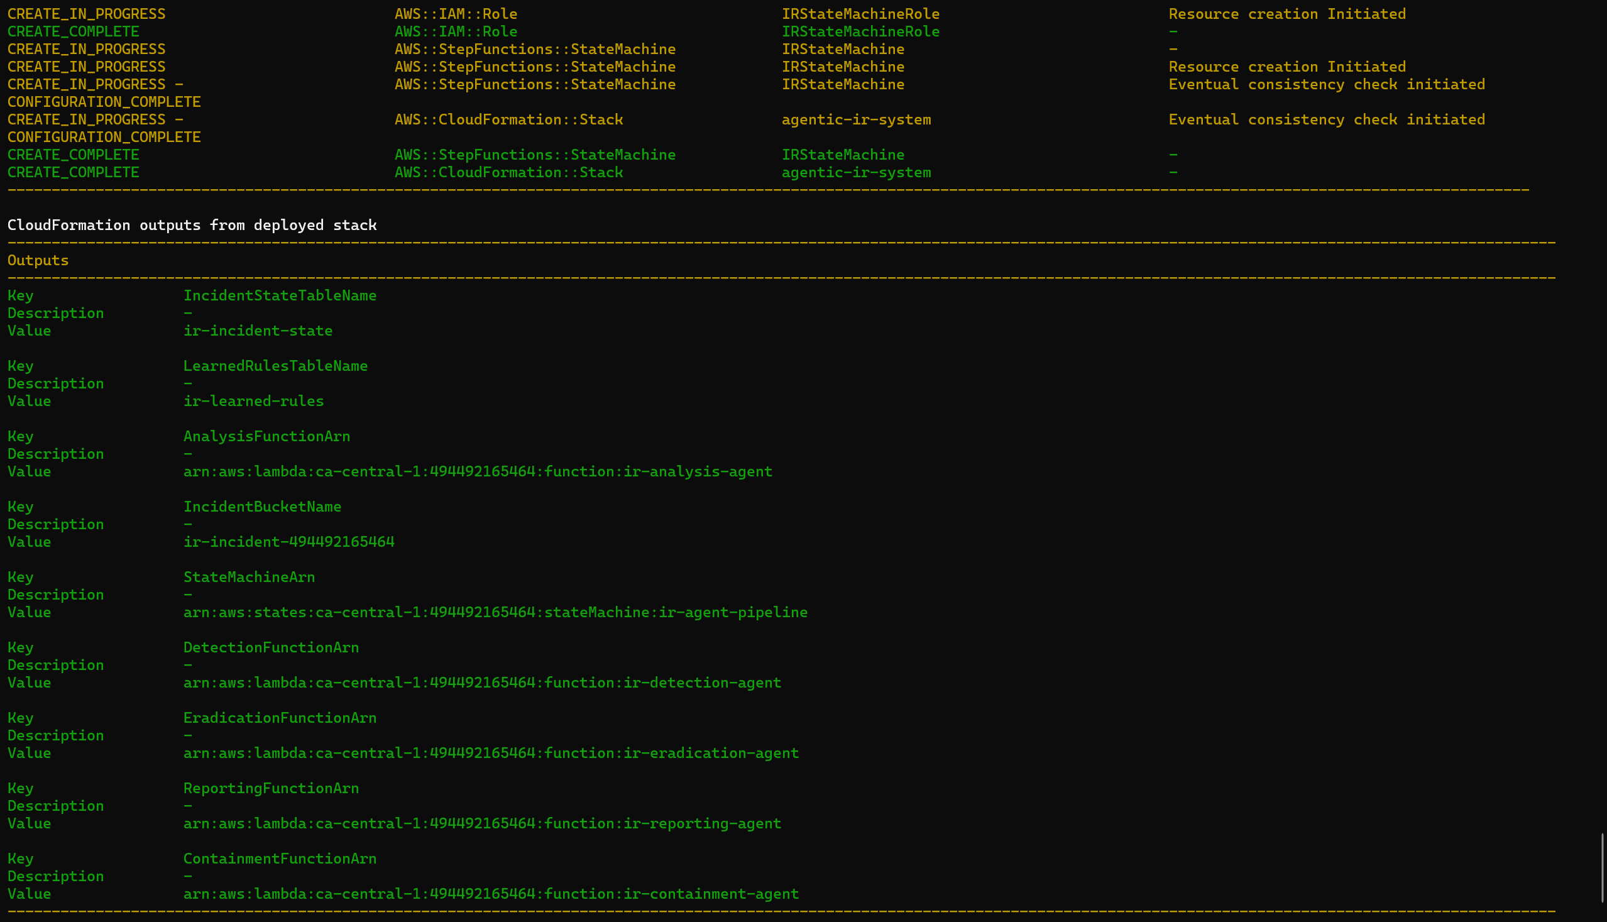Screen dimensions: 1607x922
Task: Click bucket value 'ir-incident-494492165464'
Action: (x=288, y=542)
